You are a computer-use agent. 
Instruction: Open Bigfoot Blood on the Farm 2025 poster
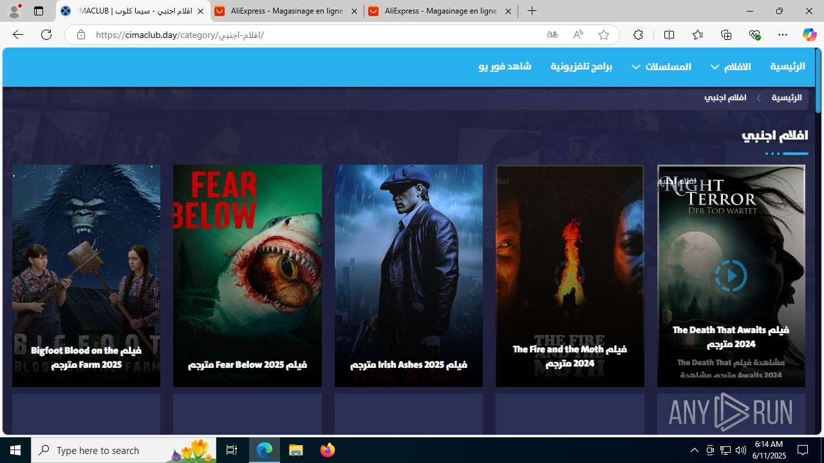(x=86, y=276)
